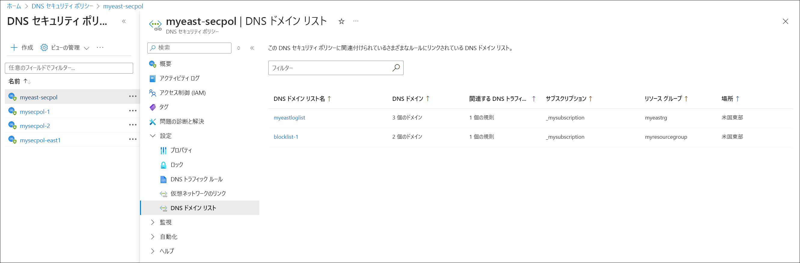Click the 3 個のドメイン cell
Image resolution: width=800 pixels, height=263 pixels.
(x=407, y=118)
